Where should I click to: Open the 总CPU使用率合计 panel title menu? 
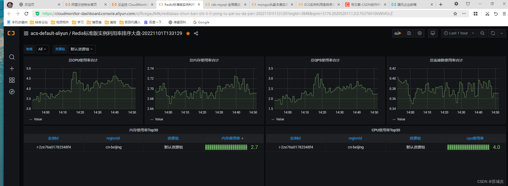[83, 60]
